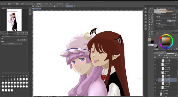The image size is (178, 97).
Task: Select the active レイヤー 75 layer row
Action: point(167,80)
